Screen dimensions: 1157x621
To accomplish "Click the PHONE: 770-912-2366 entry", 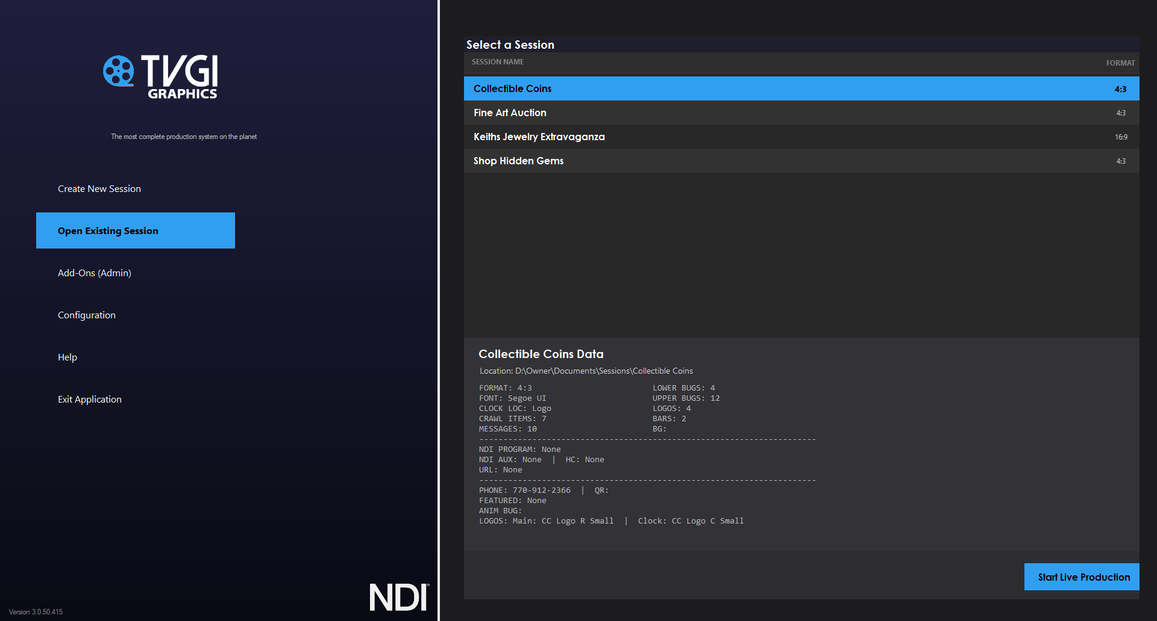I will coord(525,490).
